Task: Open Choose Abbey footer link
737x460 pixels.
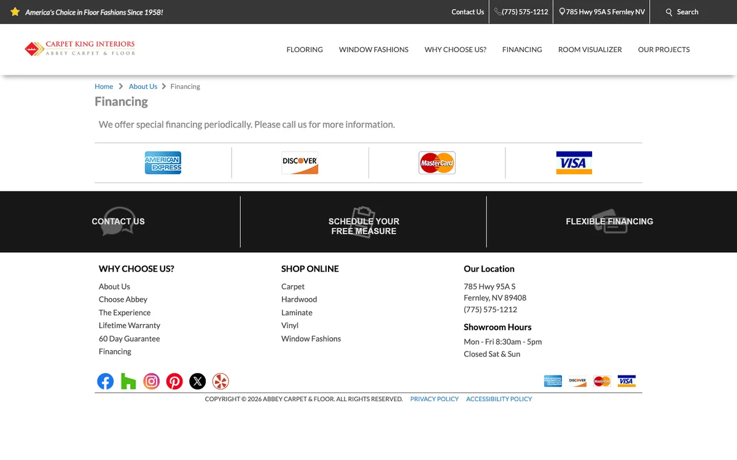Action: point(123,299)
